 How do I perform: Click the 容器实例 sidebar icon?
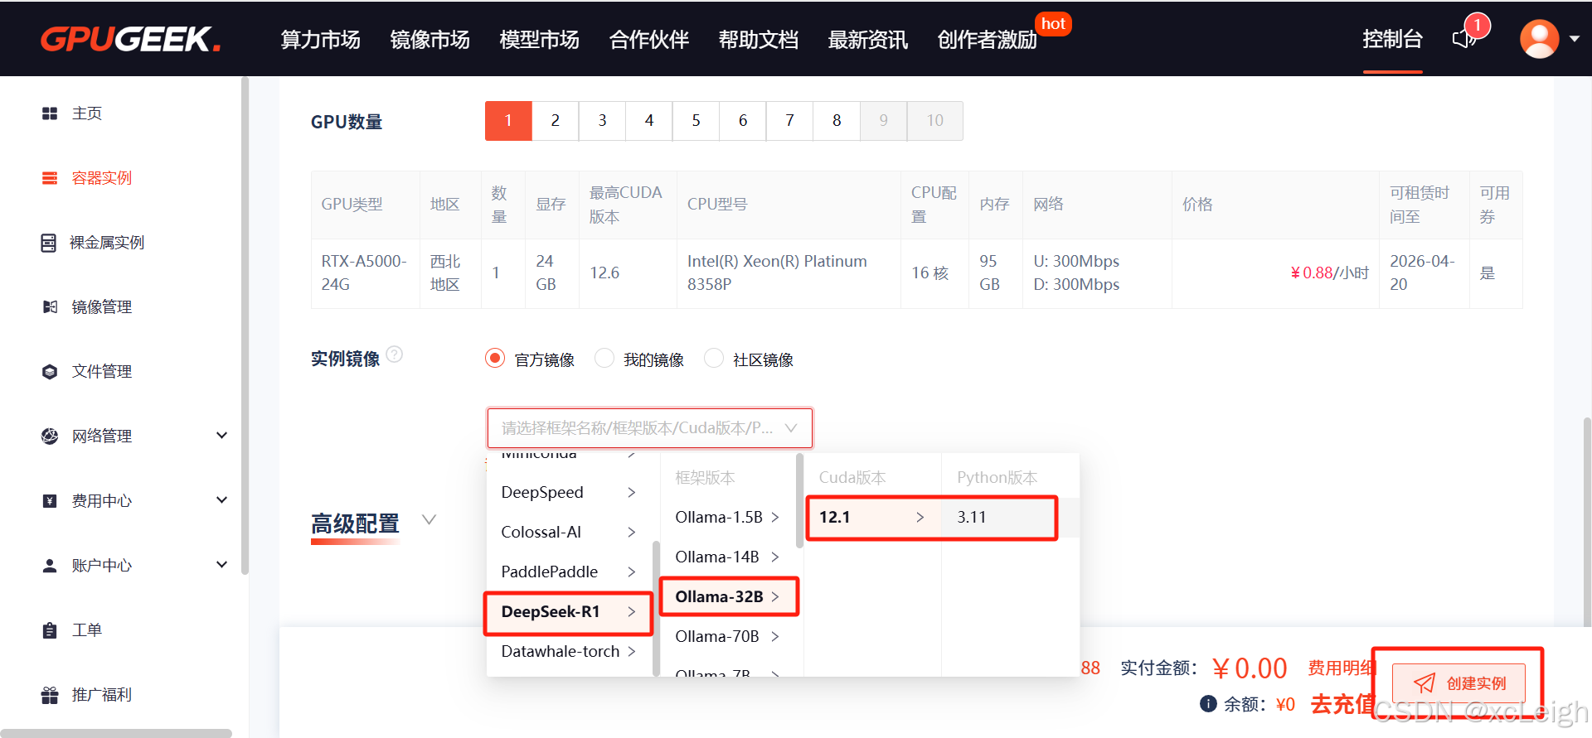[50, 178]
